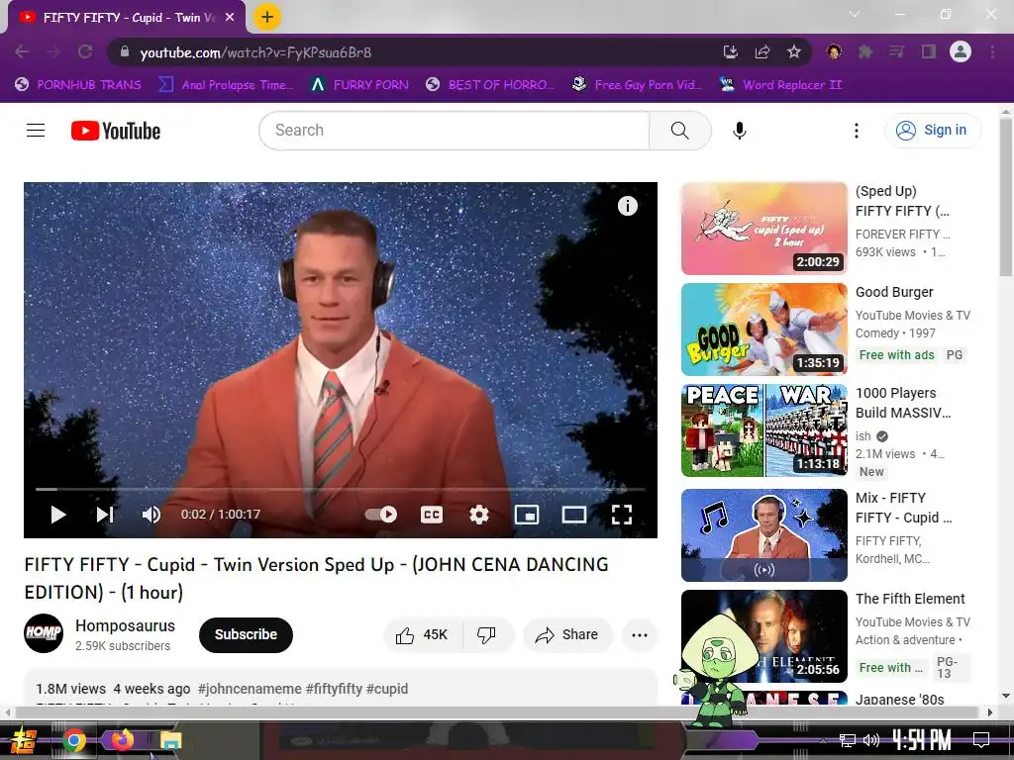Enter full screen mode
Viewport: 1014px width, 760px height.
(x=622, y=515)
